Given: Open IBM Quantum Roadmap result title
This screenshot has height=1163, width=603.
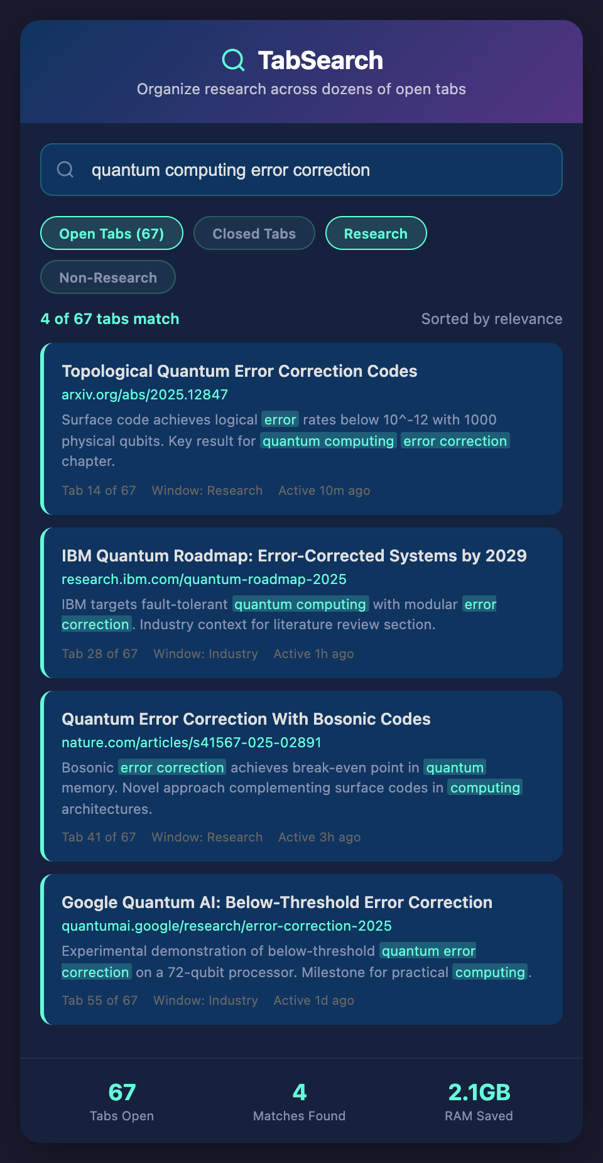Looking at the screenshot, I should 294,556.
